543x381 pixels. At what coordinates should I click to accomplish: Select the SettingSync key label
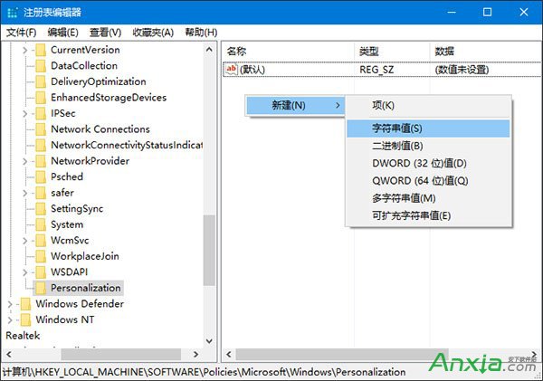click(x=77, y=208)
